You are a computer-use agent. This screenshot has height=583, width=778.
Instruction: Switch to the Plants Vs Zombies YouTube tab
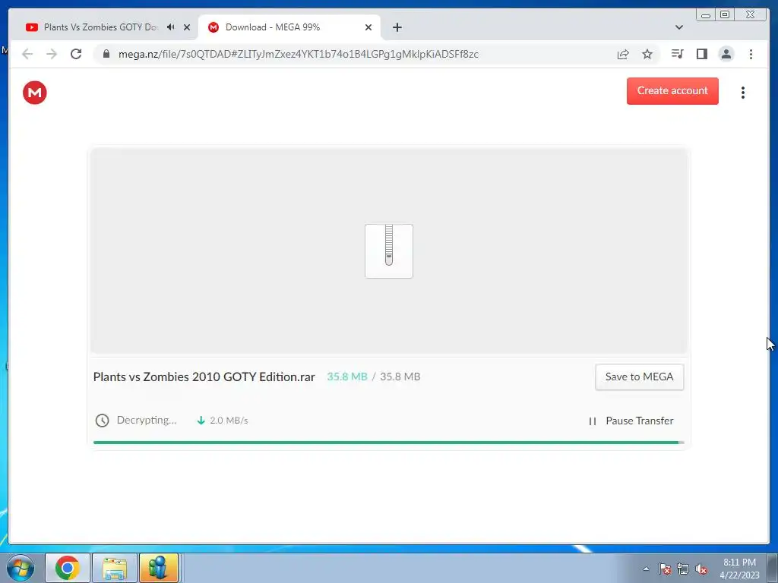click(x=100, y=27)
